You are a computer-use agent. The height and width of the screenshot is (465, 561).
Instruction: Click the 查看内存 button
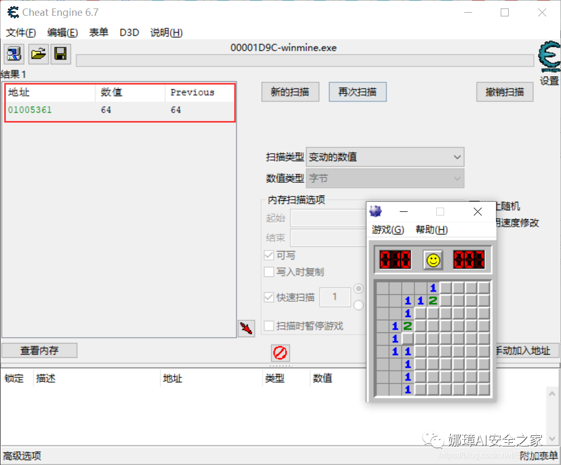[x=39, y=350]
